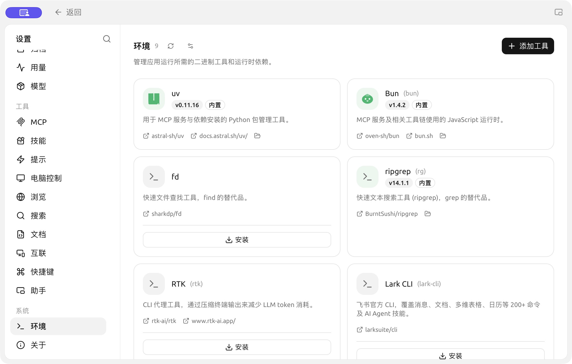Click the uv green app icon
The height and width of the screenshot is (364, 572).
[x=154, y=99]
